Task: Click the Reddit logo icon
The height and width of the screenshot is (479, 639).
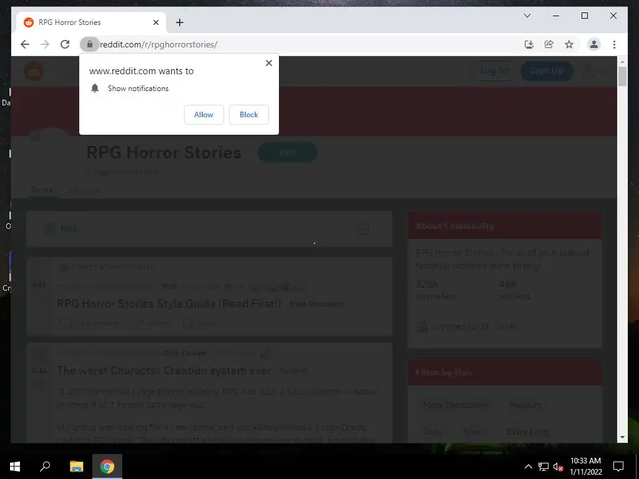Action: 34,71
